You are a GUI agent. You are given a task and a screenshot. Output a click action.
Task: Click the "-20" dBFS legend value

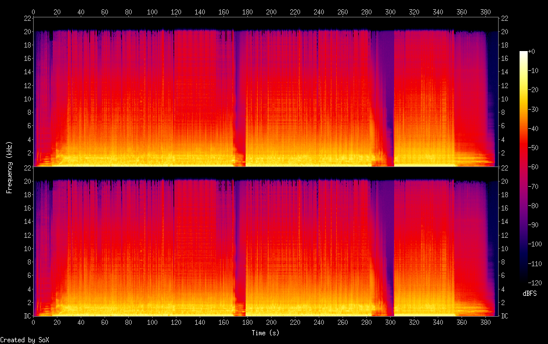[533, 90]
